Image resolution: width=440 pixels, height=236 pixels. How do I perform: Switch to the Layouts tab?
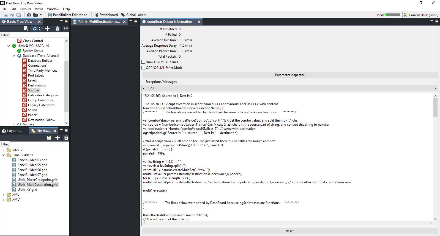pos(14,131)
